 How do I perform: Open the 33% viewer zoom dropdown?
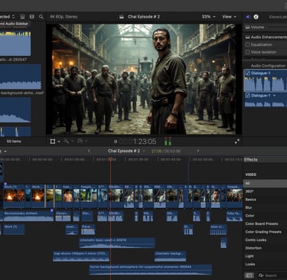(x=208, y=17)
